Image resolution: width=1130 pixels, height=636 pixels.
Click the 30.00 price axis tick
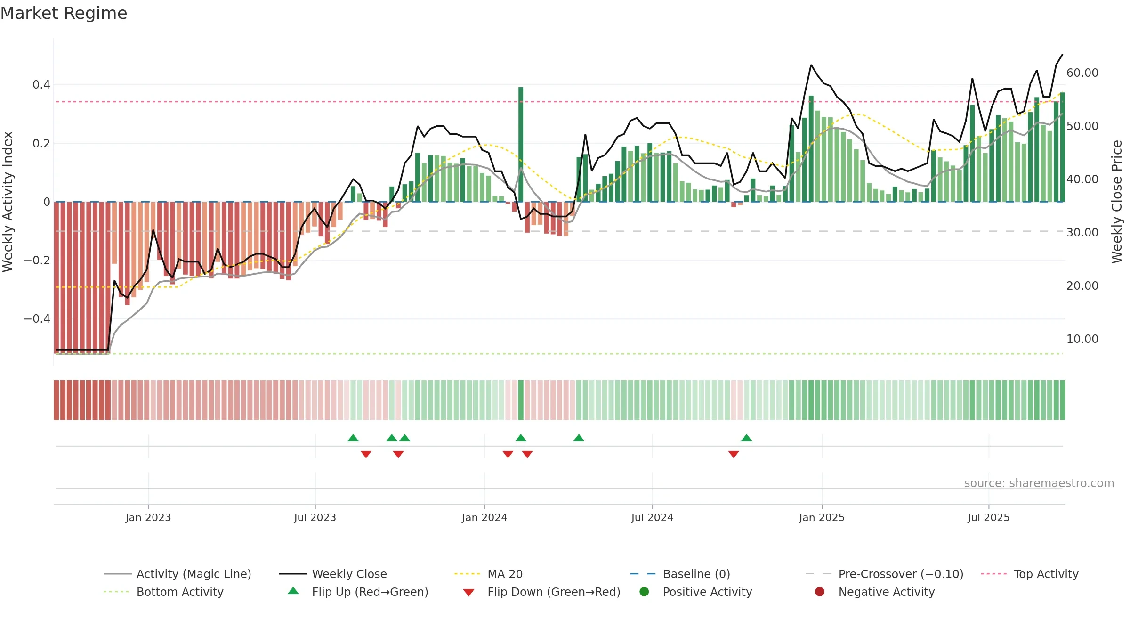1082,233
